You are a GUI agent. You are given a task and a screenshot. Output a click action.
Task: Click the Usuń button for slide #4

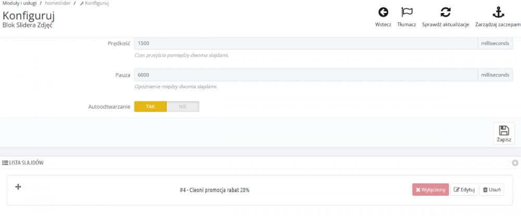(x=491, y=190)
